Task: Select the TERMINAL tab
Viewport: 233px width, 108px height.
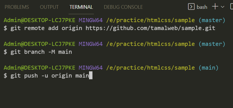Action: point(81,7)
